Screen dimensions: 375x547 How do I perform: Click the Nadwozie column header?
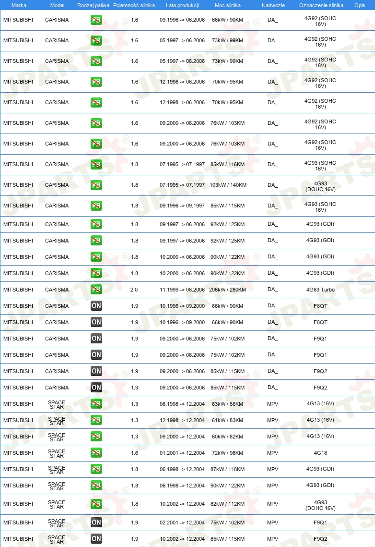click(x=273, y=5)
